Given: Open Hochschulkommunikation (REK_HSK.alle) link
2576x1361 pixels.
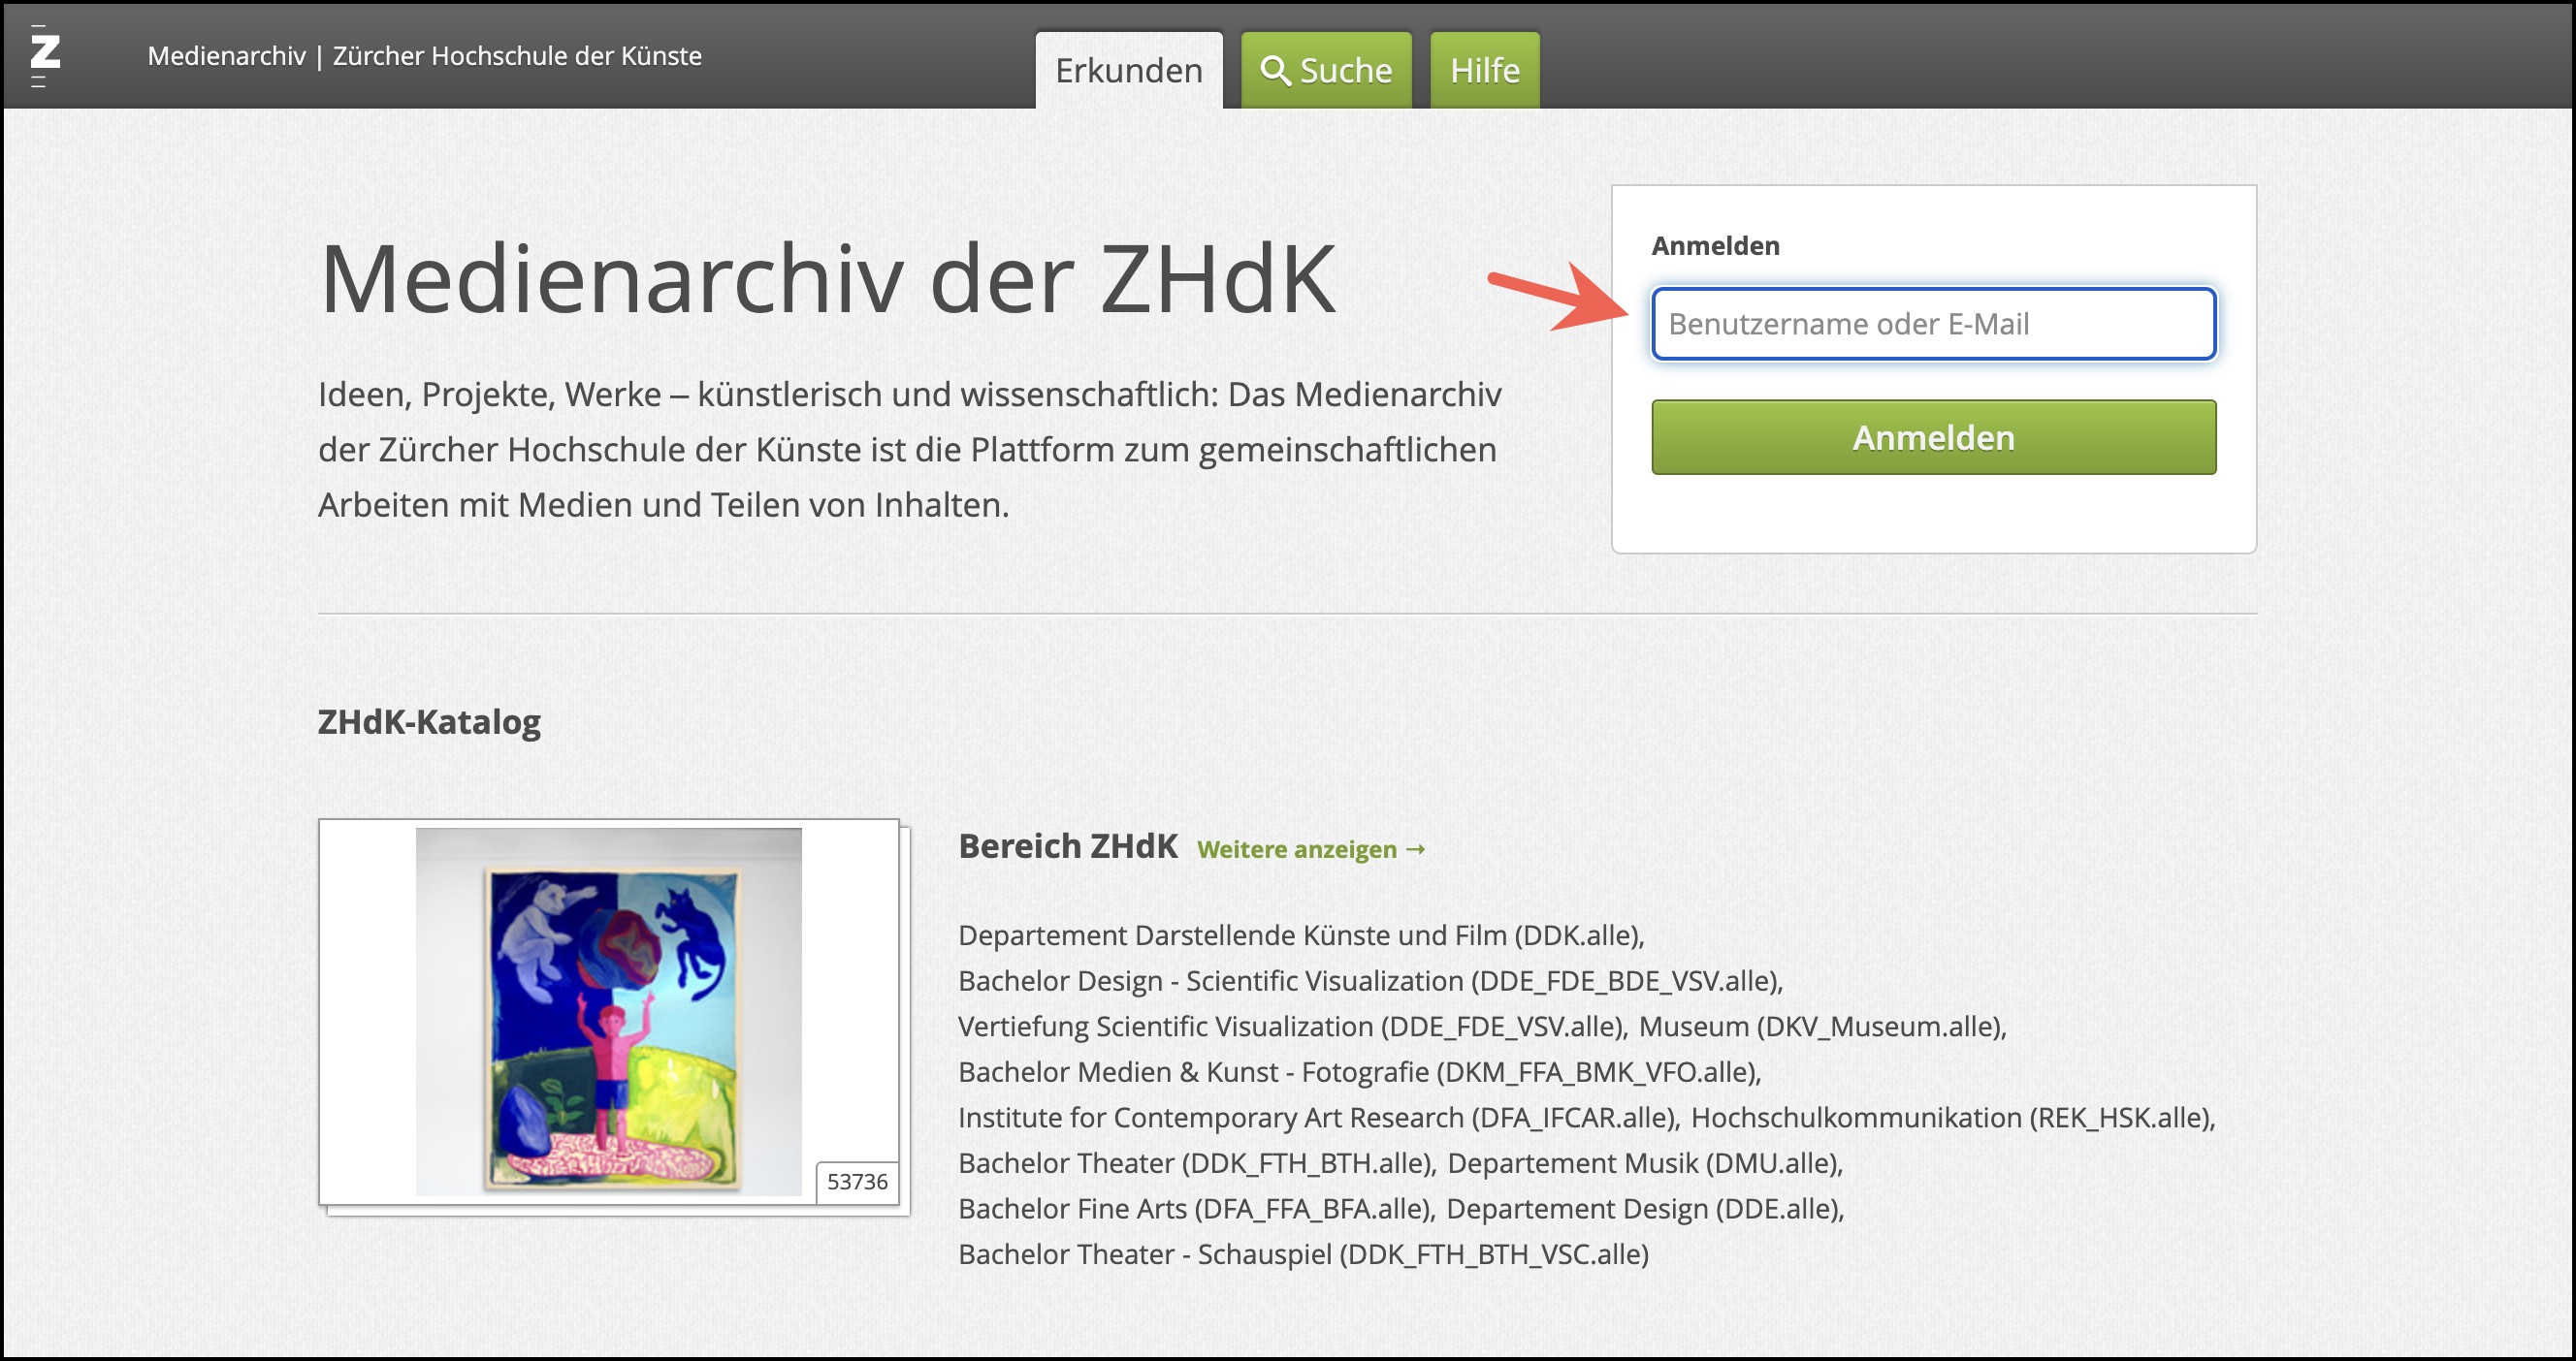Looking at the screenshot, I should [1952, 1117].
